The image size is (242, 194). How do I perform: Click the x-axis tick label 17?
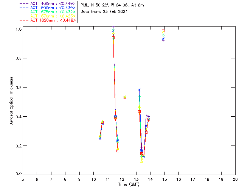coord(193,179)
